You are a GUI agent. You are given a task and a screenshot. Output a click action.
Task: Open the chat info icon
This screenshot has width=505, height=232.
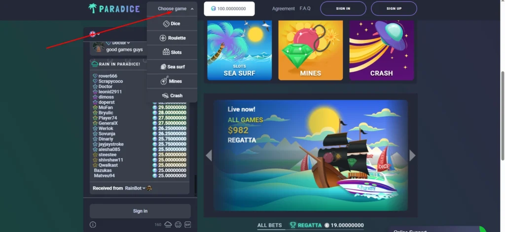point(93,225)
